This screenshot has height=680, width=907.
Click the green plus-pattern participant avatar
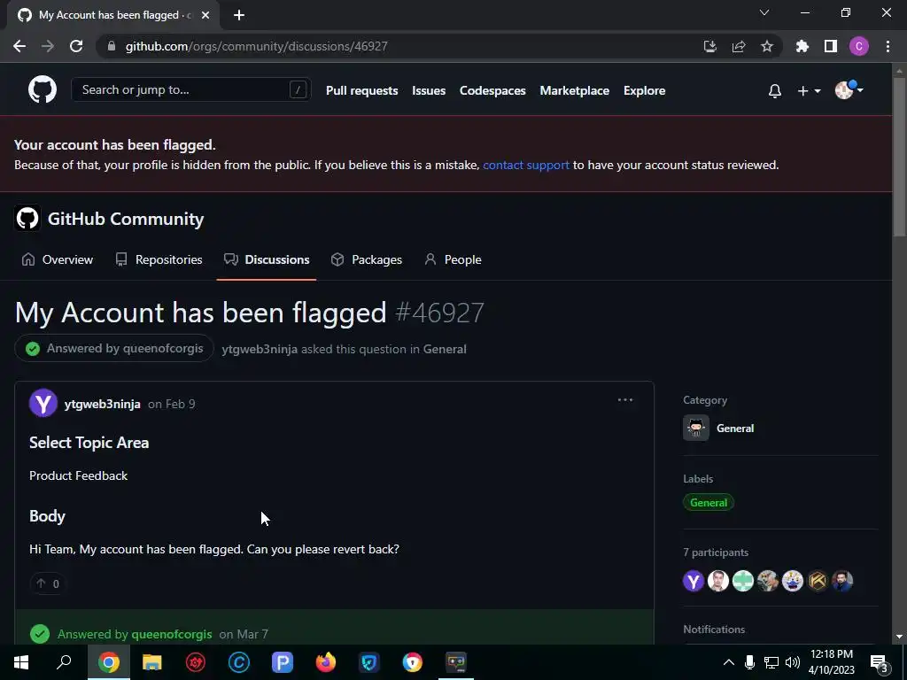[743, 581]
